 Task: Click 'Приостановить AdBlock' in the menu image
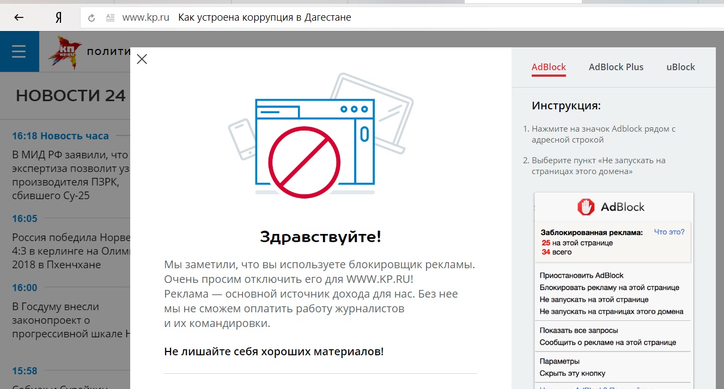click(x=581, y=275)
